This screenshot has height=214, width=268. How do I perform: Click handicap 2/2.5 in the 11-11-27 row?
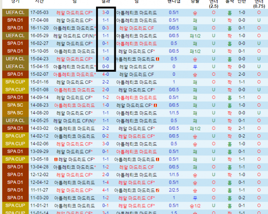[x=174, y=190]
